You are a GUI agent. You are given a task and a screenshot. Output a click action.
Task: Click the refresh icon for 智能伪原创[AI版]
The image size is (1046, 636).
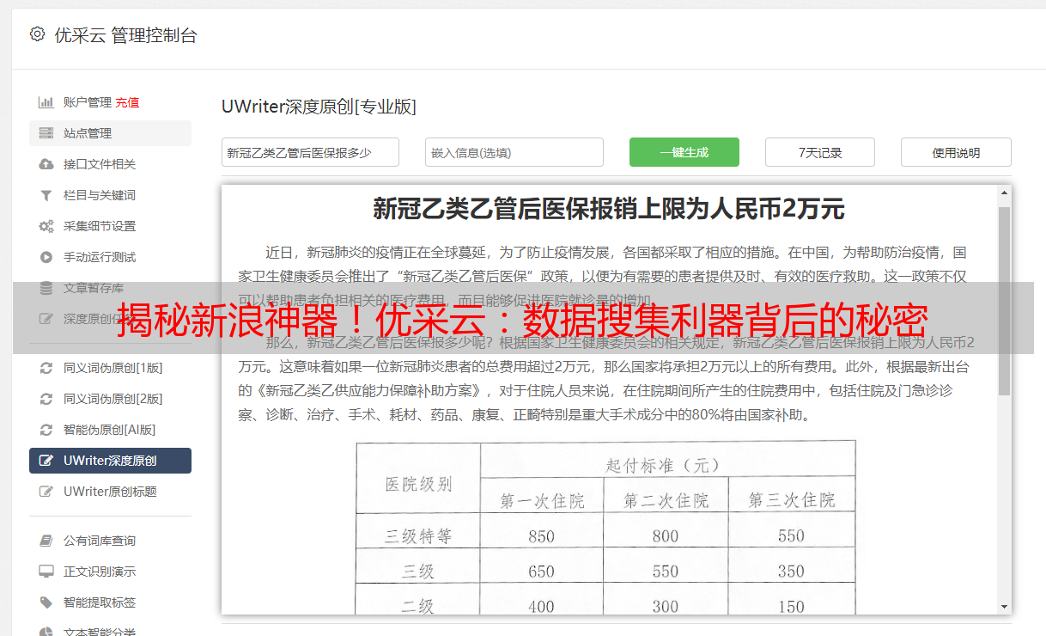click(x=46, y=430)
